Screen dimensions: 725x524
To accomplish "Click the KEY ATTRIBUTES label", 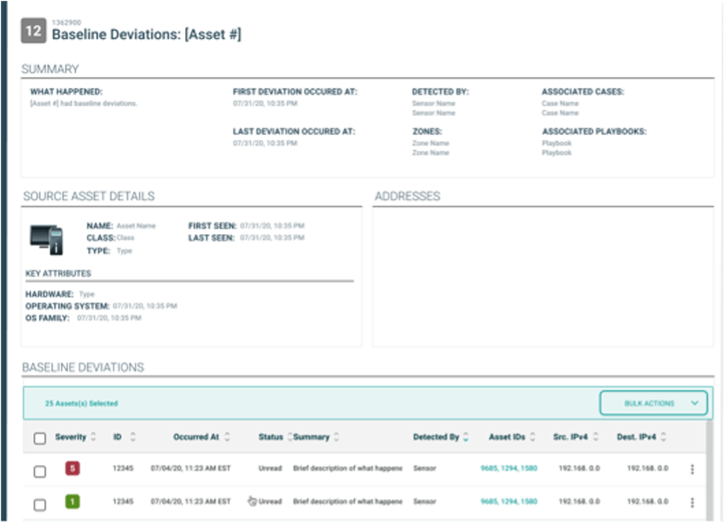I will 58,273.
